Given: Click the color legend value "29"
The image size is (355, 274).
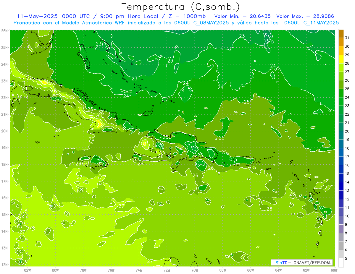Looking at the screenshot, I should 347,55.
